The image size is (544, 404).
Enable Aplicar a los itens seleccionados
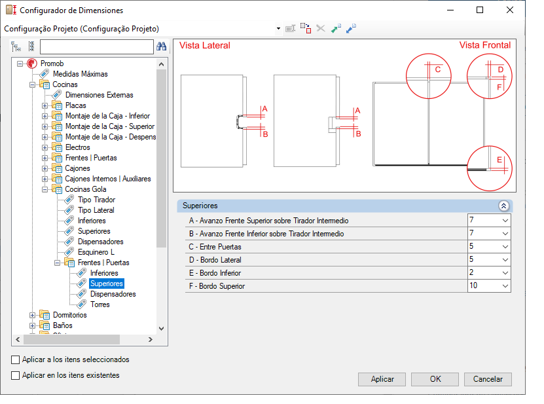tap(16, 359)
